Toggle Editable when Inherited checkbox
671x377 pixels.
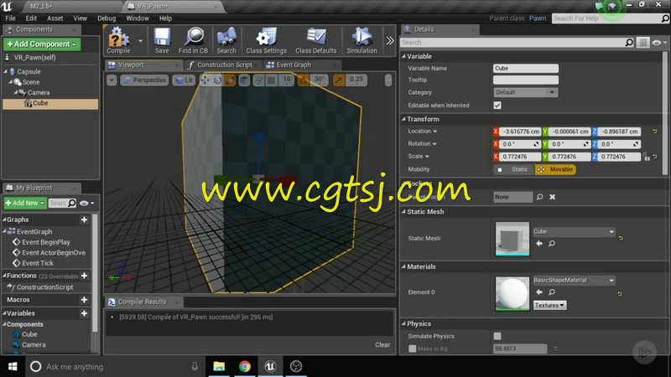click(497, 106)
